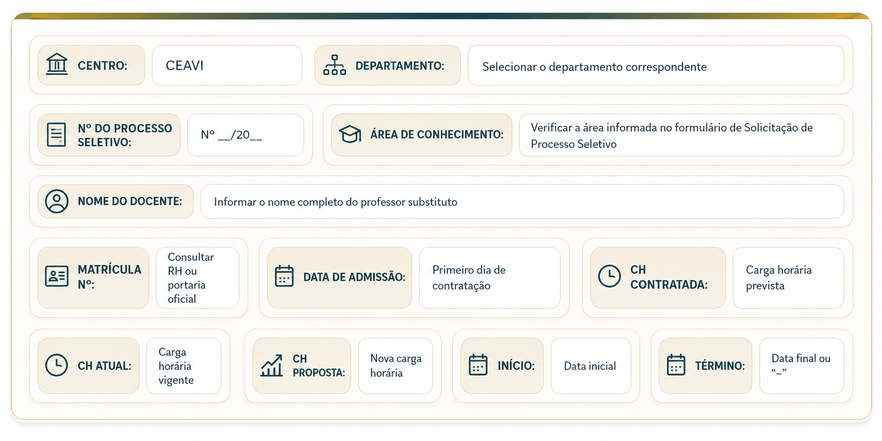882x441 pixels.
Task: Click the clock icon beside CH Contratada
Action: 610,276
